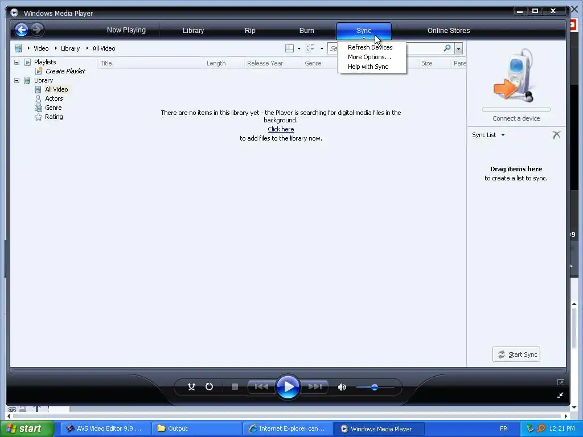This screenshot has height=437, width=583.
Task: Open the Rip tab
Action: pos(250,31)
